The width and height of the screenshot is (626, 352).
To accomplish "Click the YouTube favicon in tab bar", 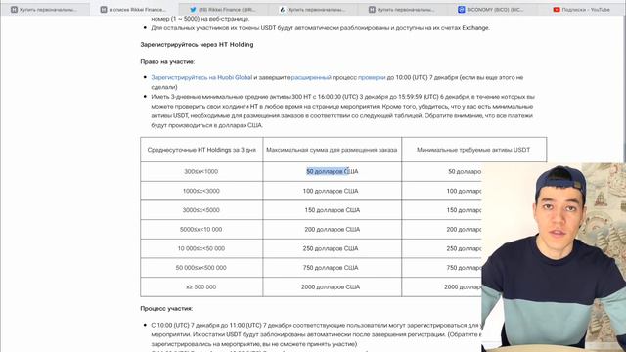I will pyautogui.click(x=557, y=9).
